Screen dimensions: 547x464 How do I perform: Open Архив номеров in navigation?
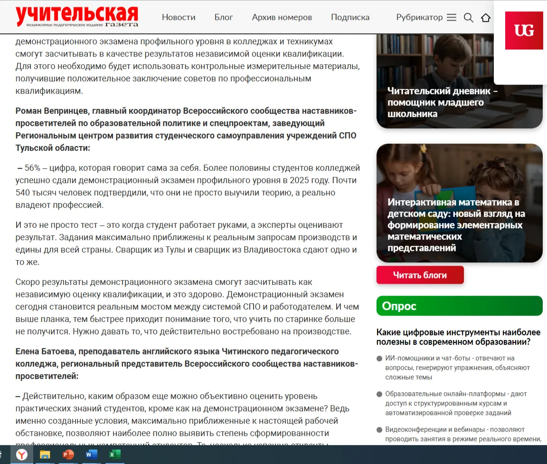282,18
